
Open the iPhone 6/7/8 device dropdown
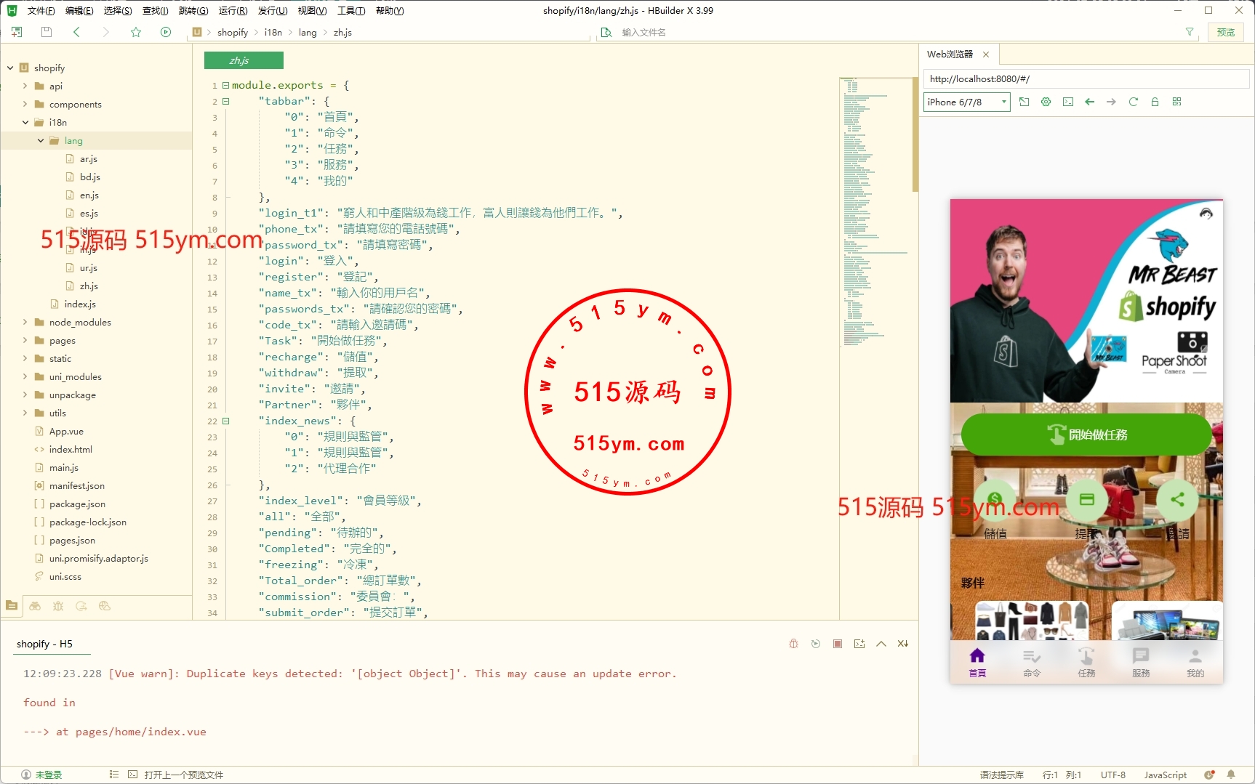[966, 102]
